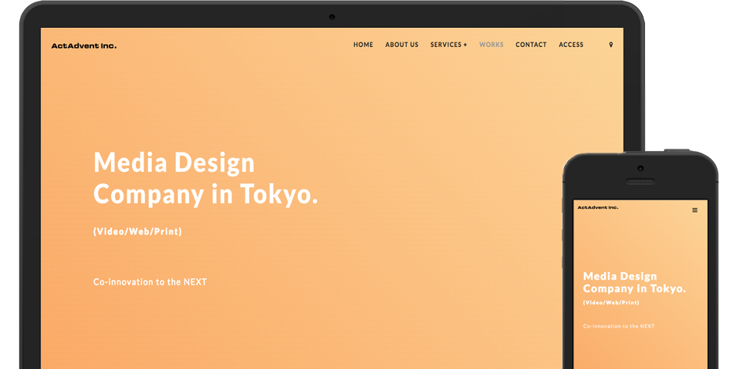733x369 pixels.
Task: Select the WORKS nav item
Action: (491, 45)
